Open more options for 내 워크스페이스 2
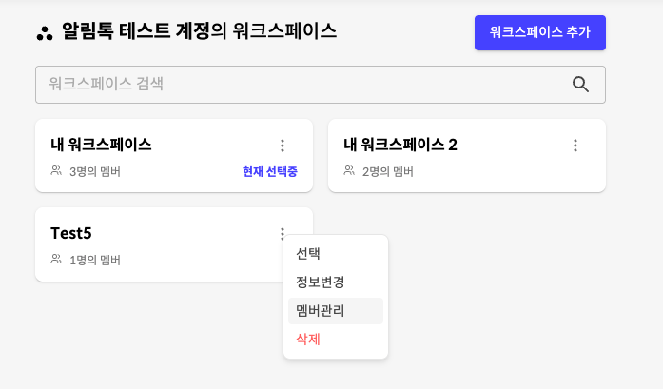663x389 pixels. [575, 146]
